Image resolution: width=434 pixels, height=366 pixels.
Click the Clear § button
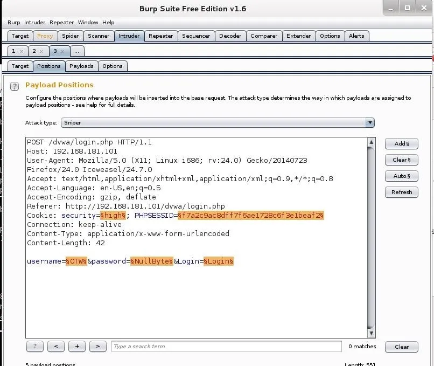point(401,160)
